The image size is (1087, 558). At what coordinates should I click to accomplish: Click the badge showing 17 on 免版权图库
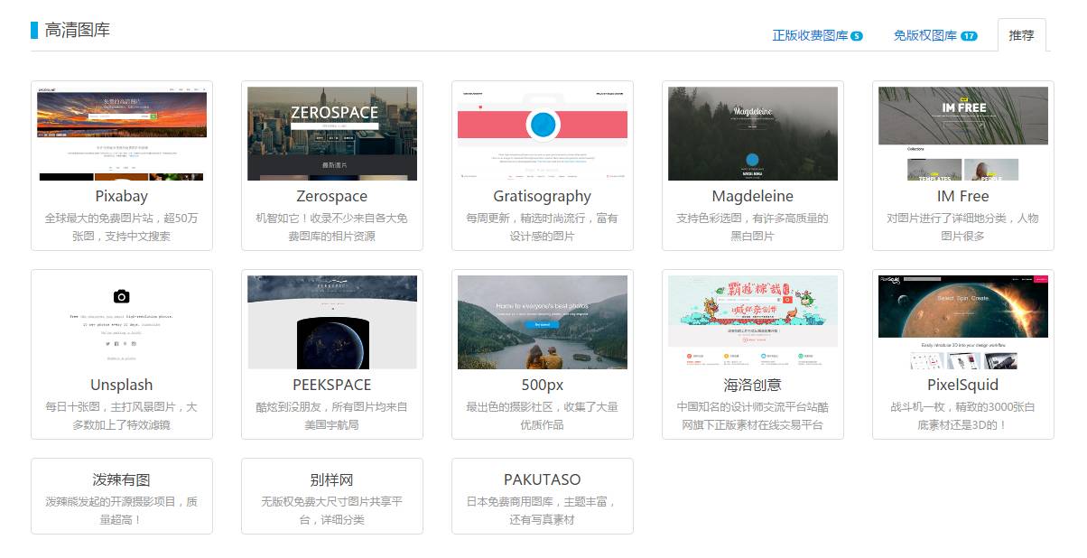pyautogui.click(x=969, y=36)
